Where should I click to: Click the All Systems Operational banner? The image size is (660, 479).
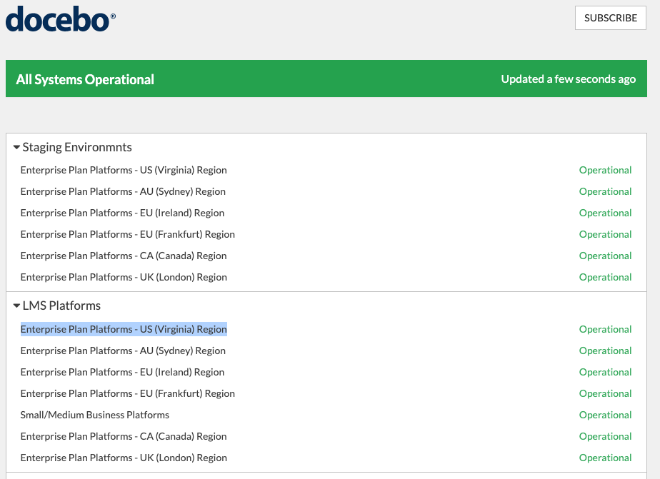coord(85,79)
